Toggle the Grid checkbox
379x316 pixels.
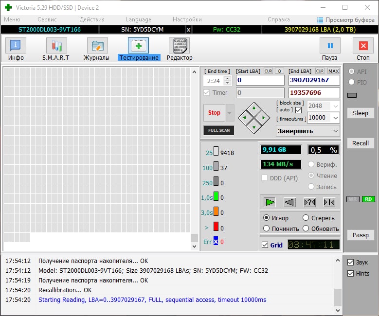click(x=265, y=245)
